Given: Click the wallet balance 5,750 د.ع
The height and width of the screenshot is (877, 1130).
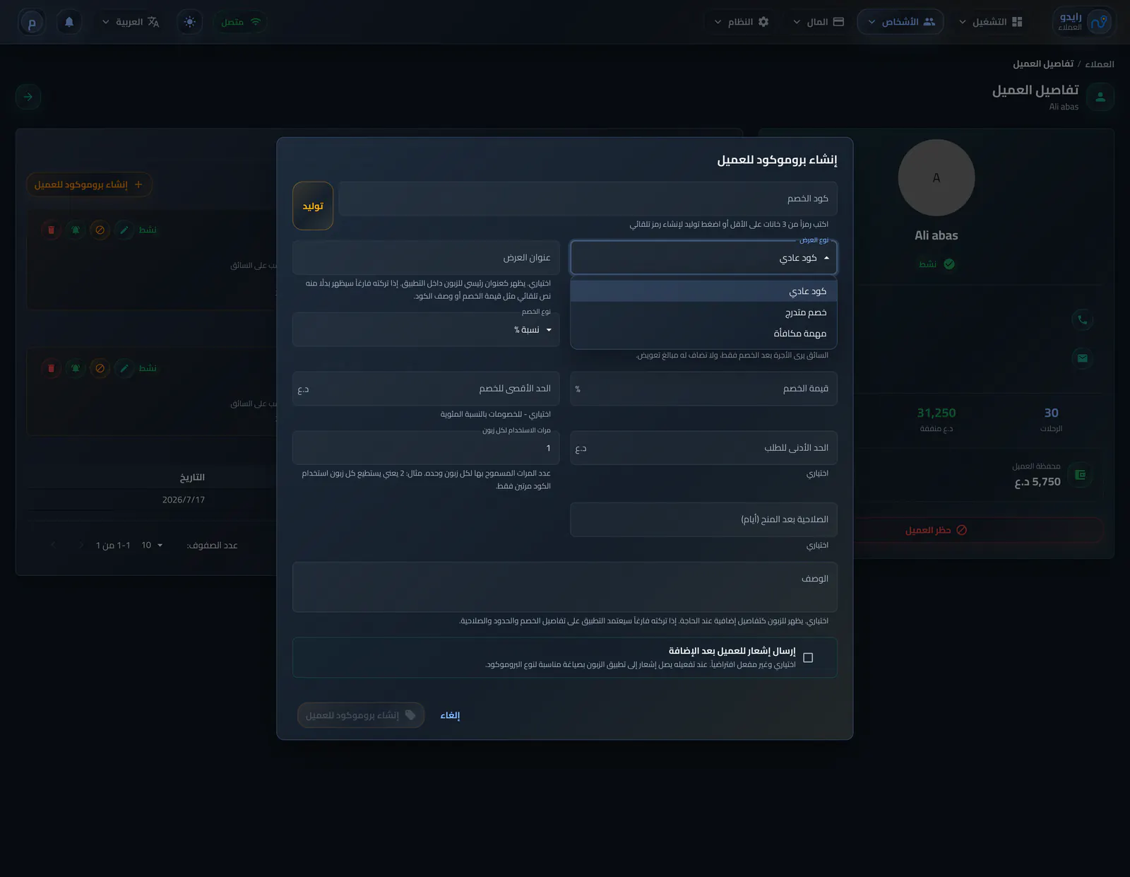Looking at the screenshot, I should click(1037, 482).
